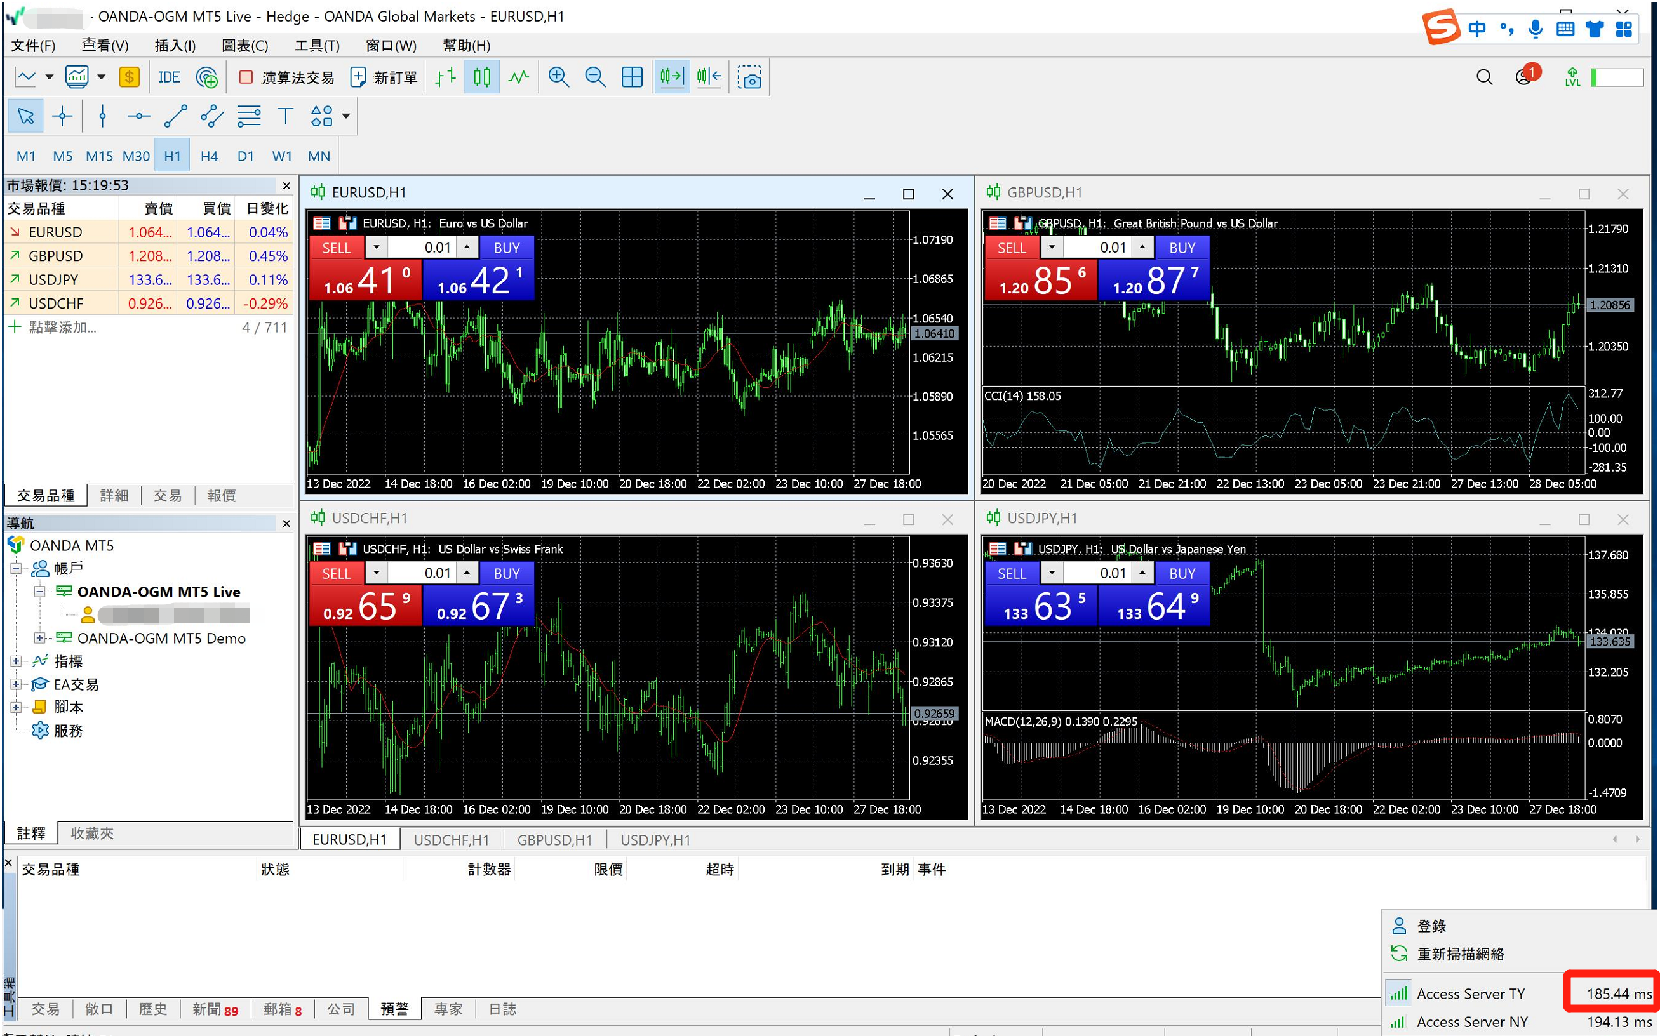Switch timeframe to D1
The height and width of the screenshot is (1036, 1660).
click(245, 156)
